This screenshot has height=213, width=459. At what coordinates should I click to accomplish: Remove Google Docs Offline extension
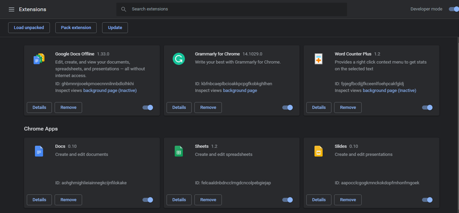coord(68,108)
